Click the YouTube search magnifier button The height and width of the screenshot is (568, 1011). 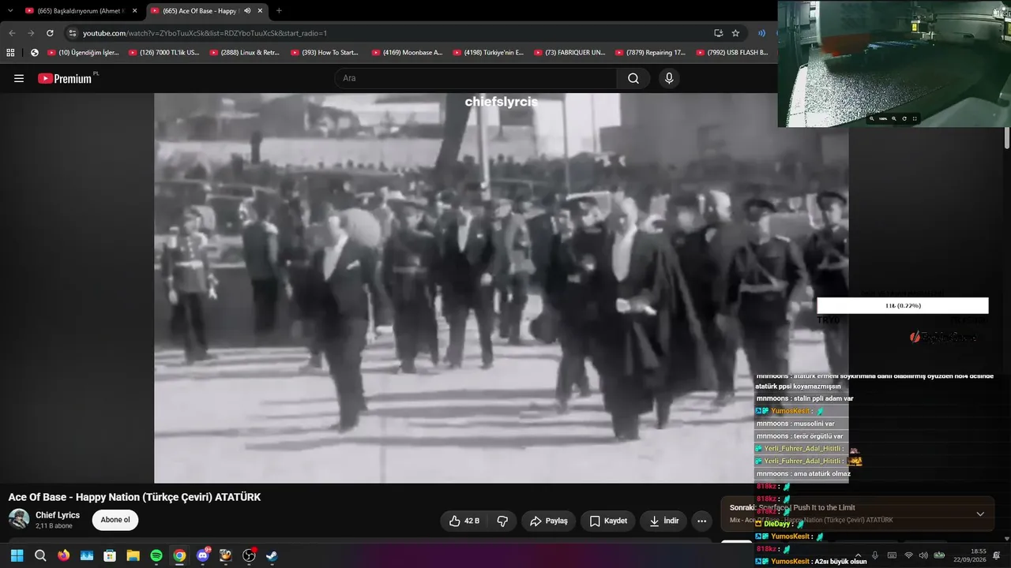pyautogui.click(x=633, y=78)
